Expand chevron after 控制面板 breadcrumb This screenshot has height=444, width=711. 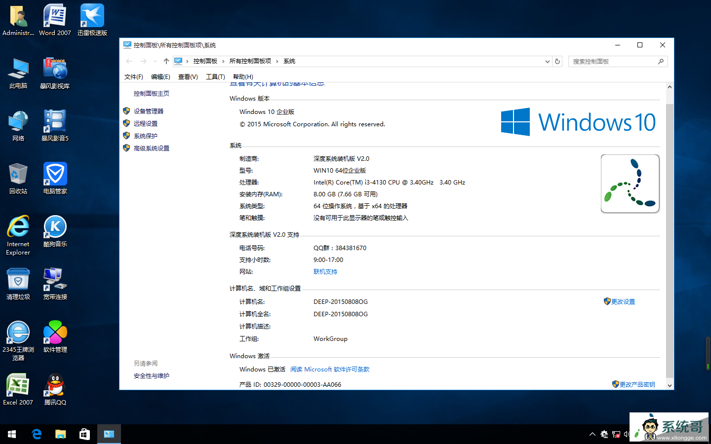(x=224, y=61)
